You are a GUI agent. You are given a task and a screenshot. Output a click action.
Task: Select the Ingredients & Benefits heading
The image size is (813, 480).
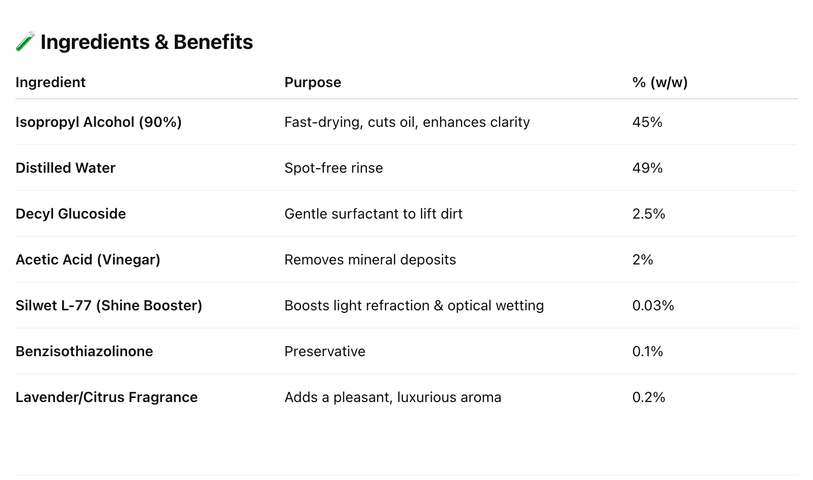click(x=147, y=42)
